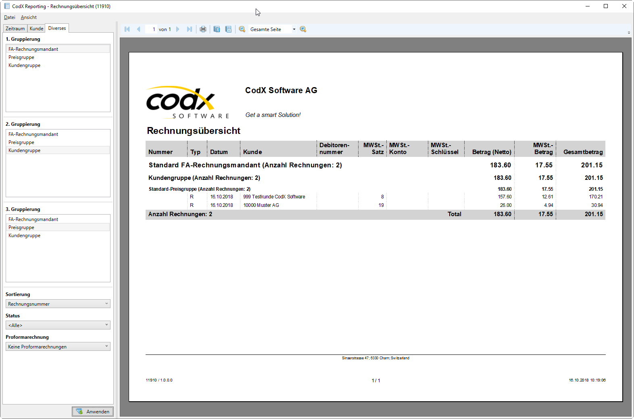Image resolution: width=634 pixels, height=419 pixels.
Task: Open the Datei menu
Action: [x=10, y=17]
